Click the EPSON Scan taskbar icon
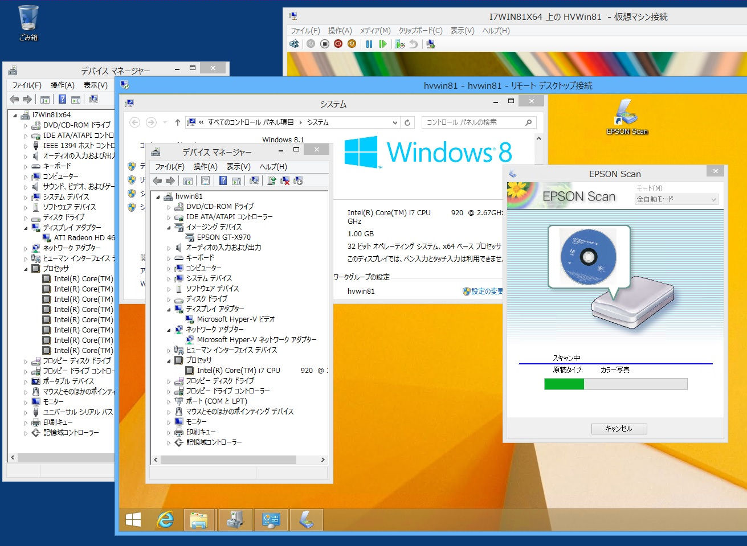 [x=306, y=520]
